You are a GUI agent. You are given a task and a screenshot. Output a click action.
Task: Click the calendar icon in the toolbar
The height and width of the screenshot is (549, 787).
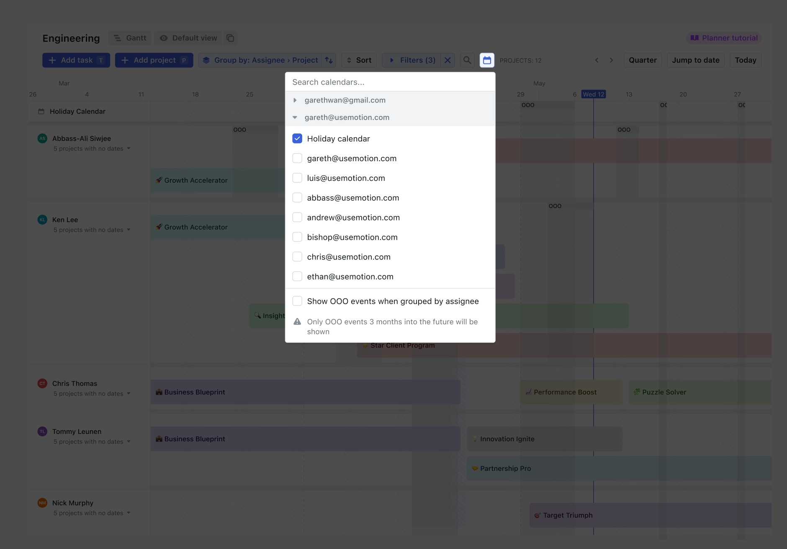click(487, 60)
